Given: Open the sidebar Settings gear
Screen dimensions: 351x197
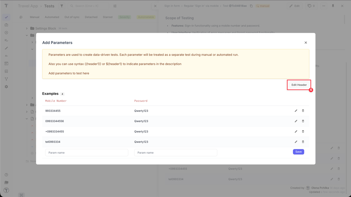Looking at the screenshot, I should (x=6, y=87).
